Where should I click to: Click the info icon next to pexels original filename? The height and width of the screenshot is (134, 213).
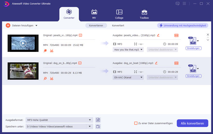click(x=81, y=35)
